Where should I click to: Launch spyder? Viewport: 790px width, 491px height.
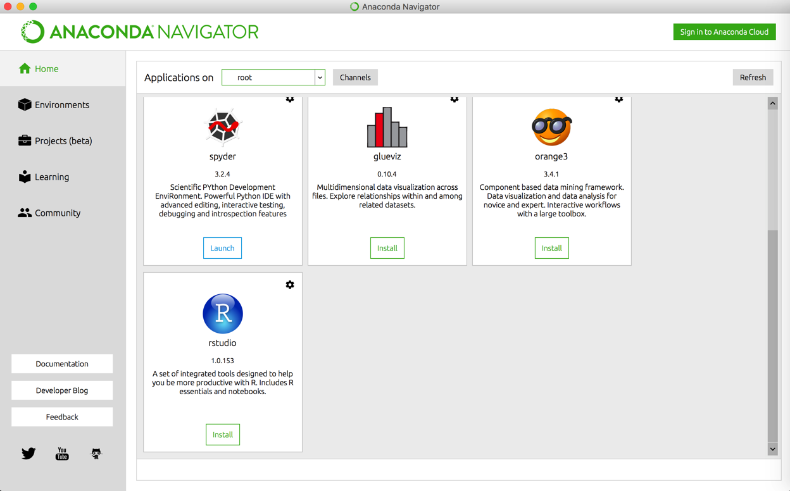coord(222,248)
